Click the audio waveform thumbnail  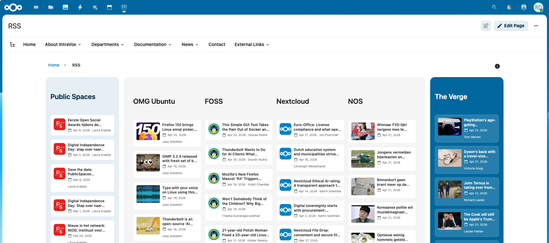(148, 194)
